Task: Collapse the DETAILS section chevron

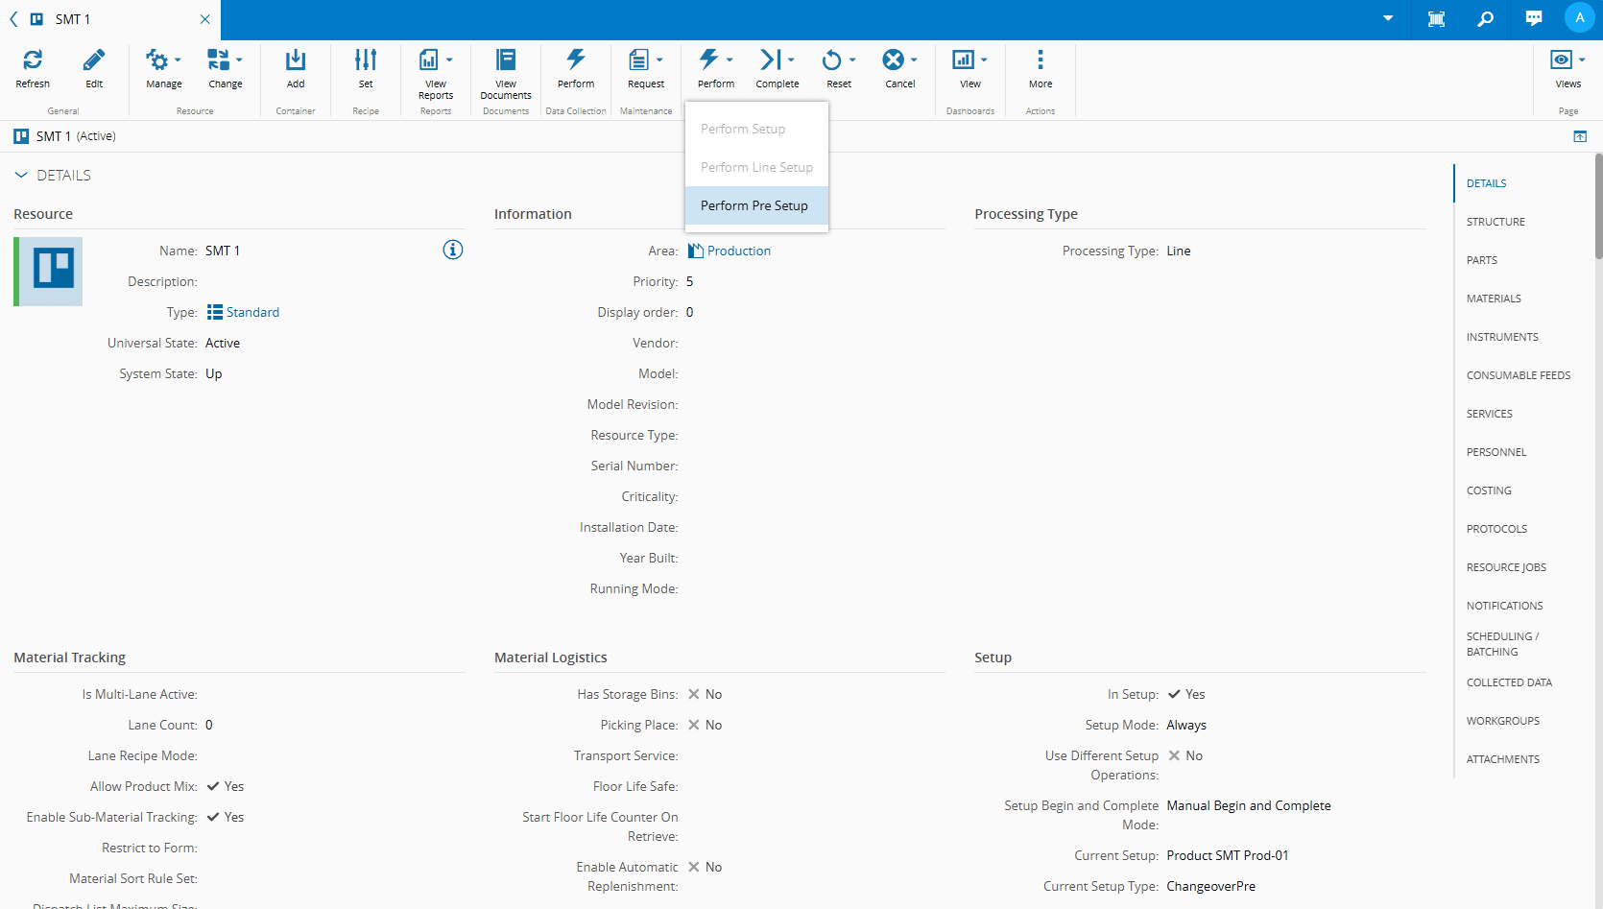Action: [21, 176]
